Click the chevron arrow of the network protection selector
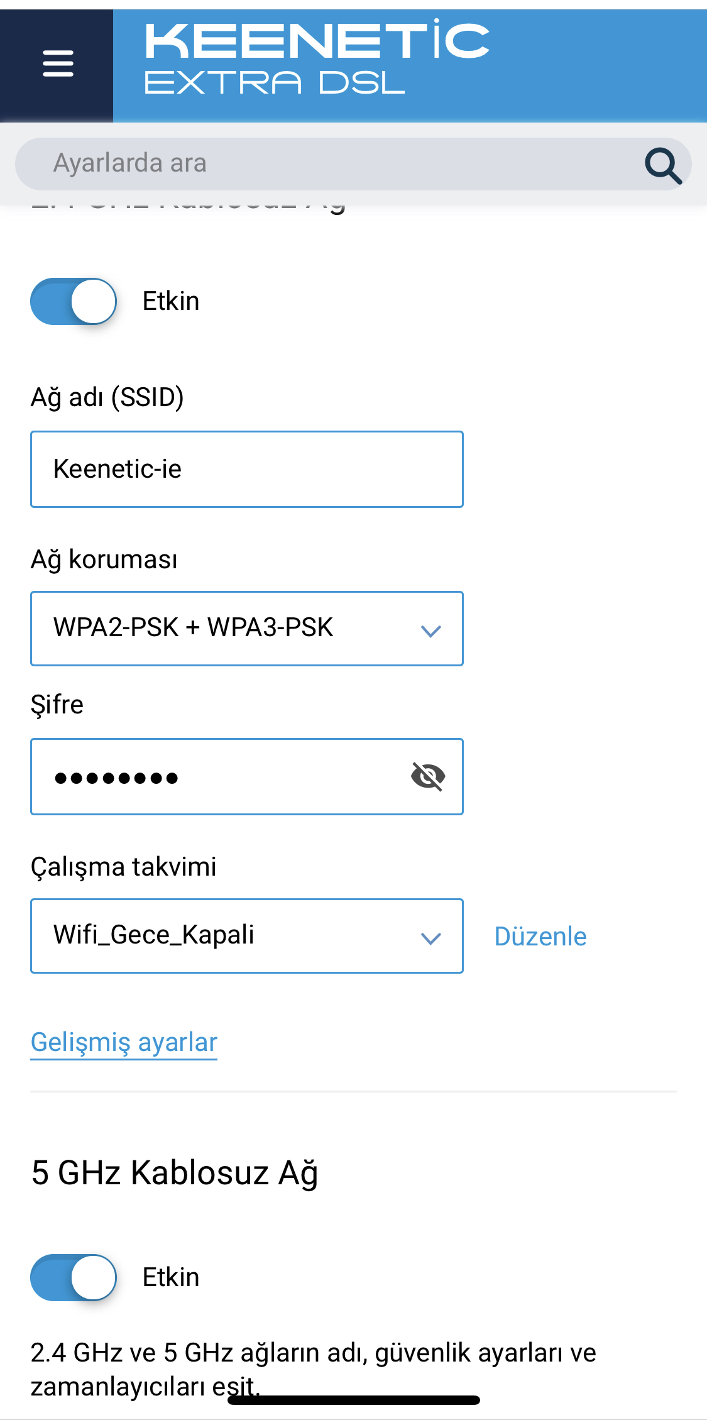Viewport: 707px width, 1420px height. pyautogui.click(x=431, y=630)
